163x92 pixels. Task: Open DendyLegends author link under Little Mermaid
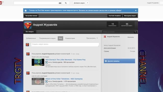[57, 62]
